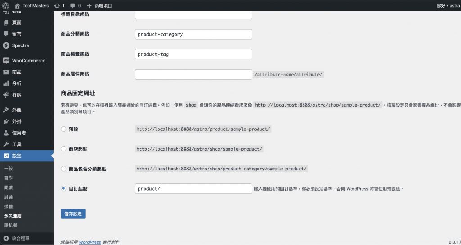Click the 預設 sample-product URL text
This screenshot has height=245, width=461.
pyautogui.click(x=203, y=129)
